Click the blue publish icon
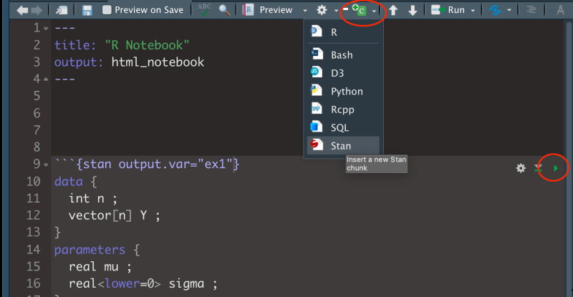The width and height of the screenshot is (573, 297). click(495, 10)
